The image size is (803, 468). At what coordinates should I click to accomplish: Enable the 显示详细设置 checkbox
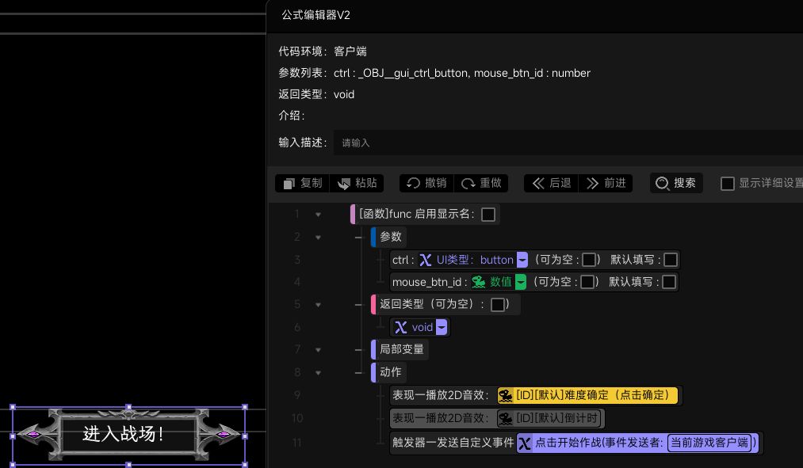727,184
